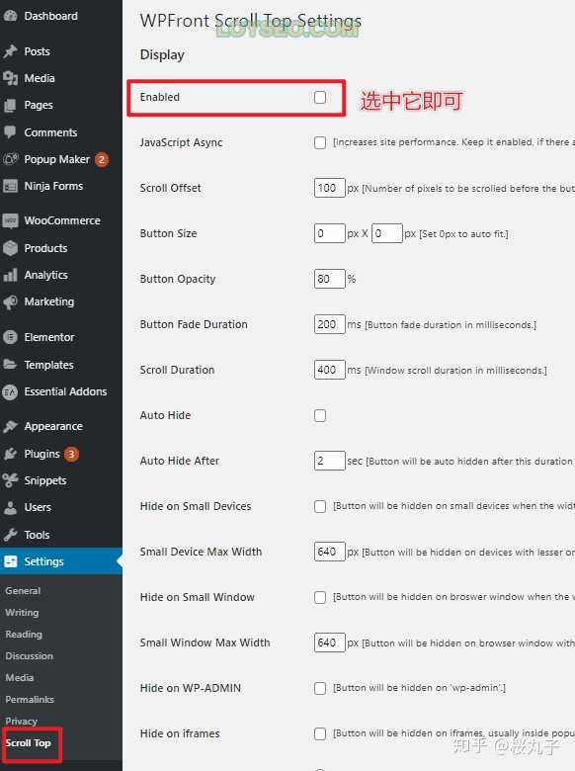Open the Scroll Top settings submenu link
Viewport: 575px width, 771px height.
(28, 743)
